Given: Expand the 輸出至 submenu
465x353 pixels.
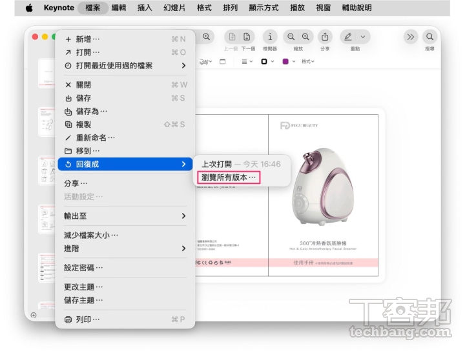Looking at the screenshot, I should tap(125, 216).
